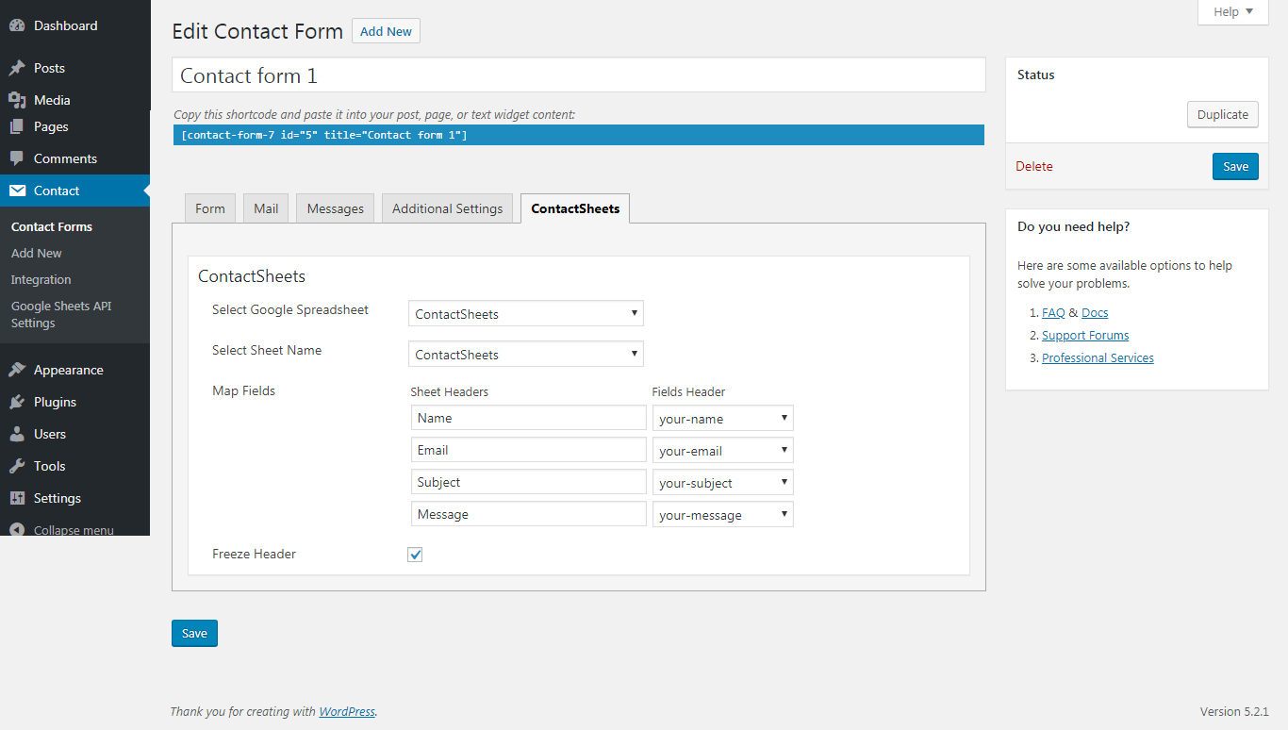
Task: Click the Appearance paintbrush icon
Action: pyautogui.click(x=17, y=370)
